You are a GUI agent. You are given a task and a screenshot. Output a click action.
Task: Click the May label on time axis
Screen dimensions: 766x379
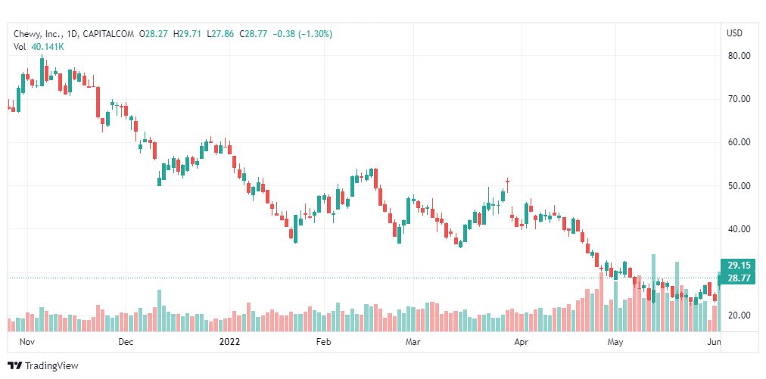point(615,342)
